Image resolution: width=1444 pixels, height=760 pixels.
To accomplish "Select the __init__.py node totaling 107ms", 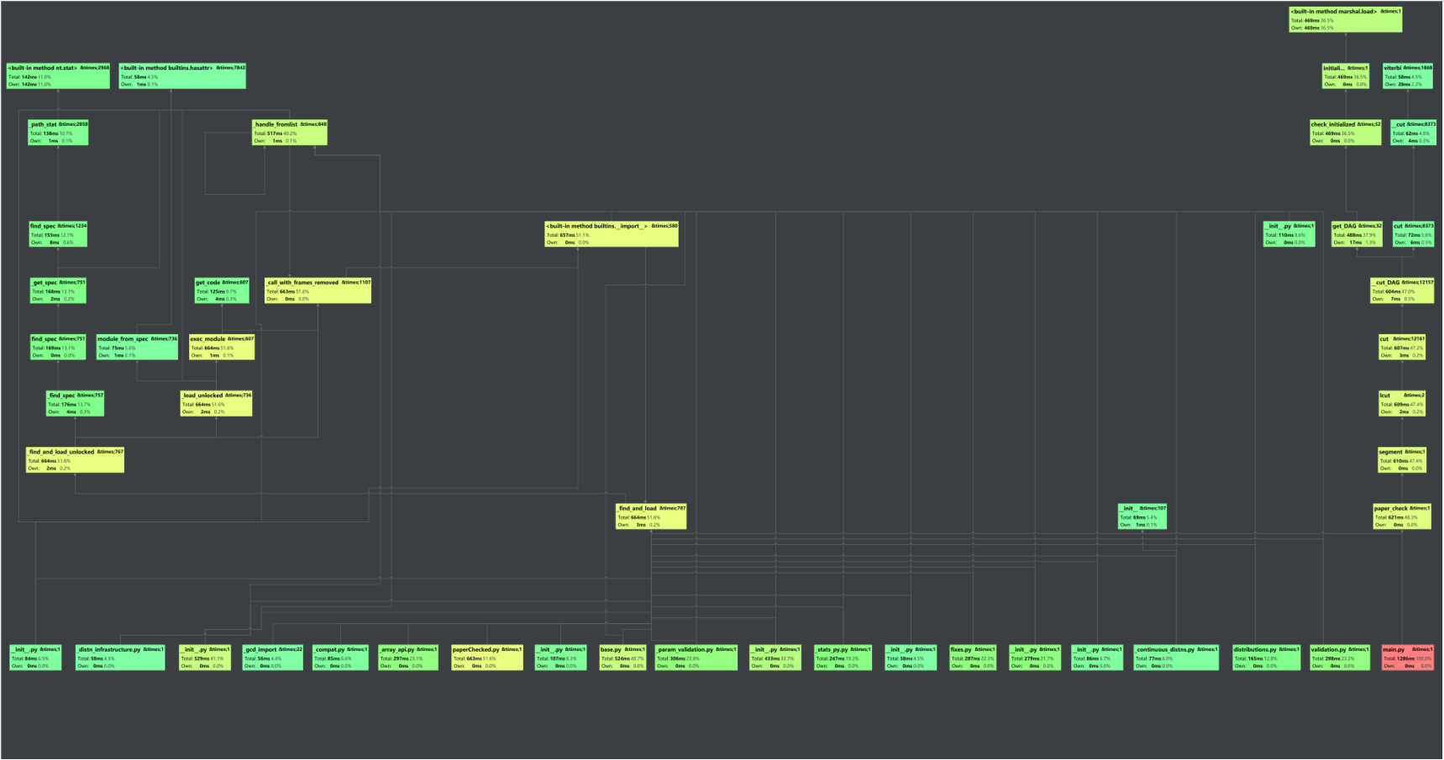I will 561,658.
